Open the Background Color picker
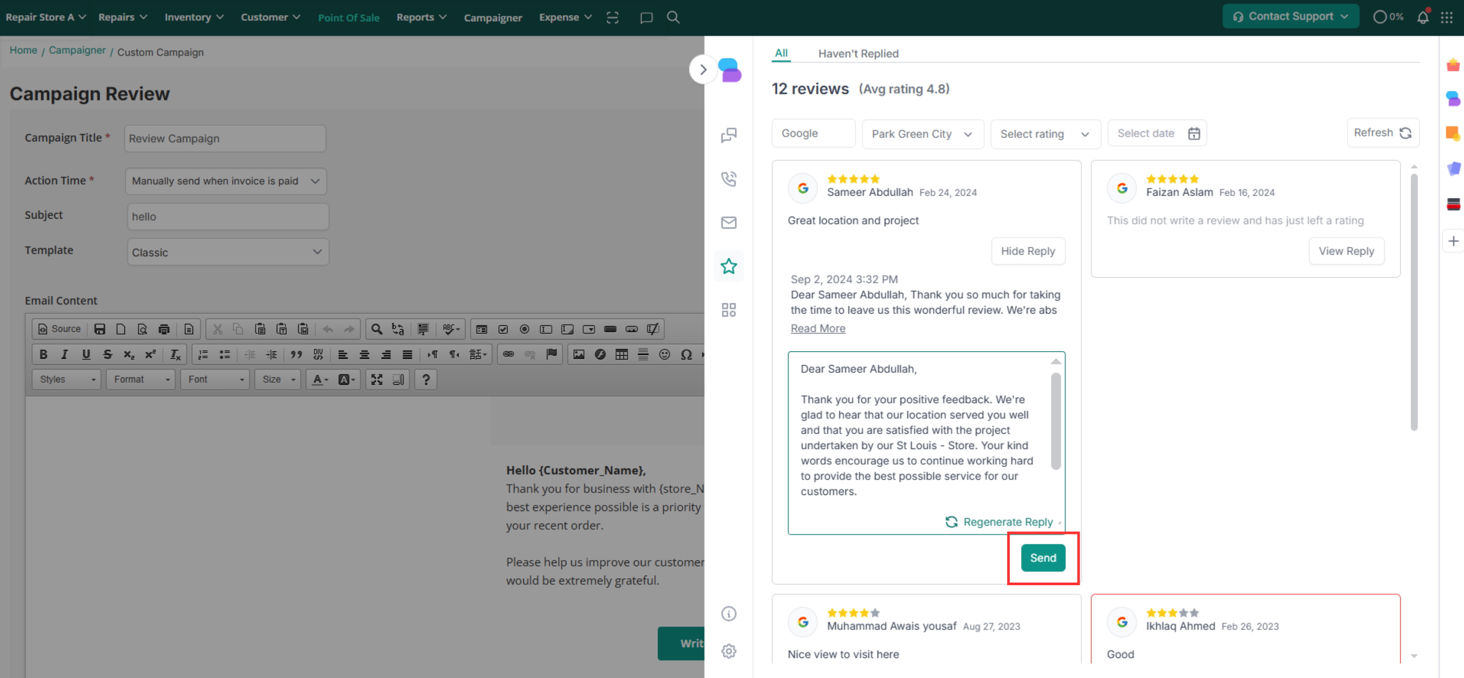 pyautogui.click(x=346, y=380)
